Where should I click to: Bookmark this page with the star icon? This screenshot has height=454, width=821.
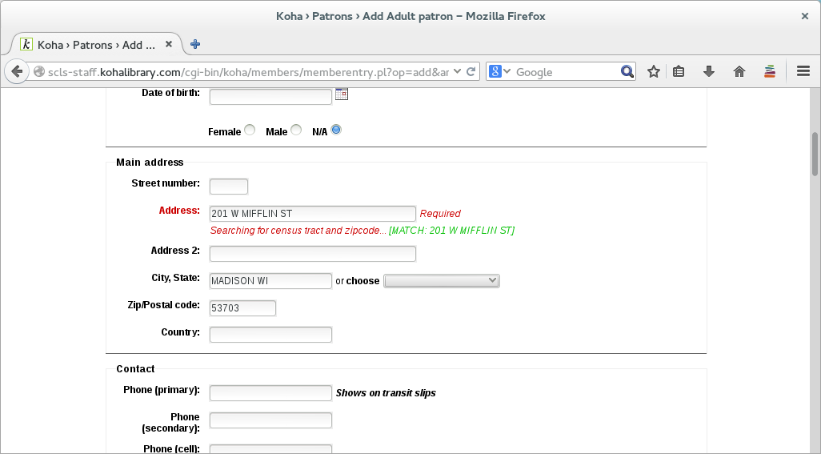(654, 72)
